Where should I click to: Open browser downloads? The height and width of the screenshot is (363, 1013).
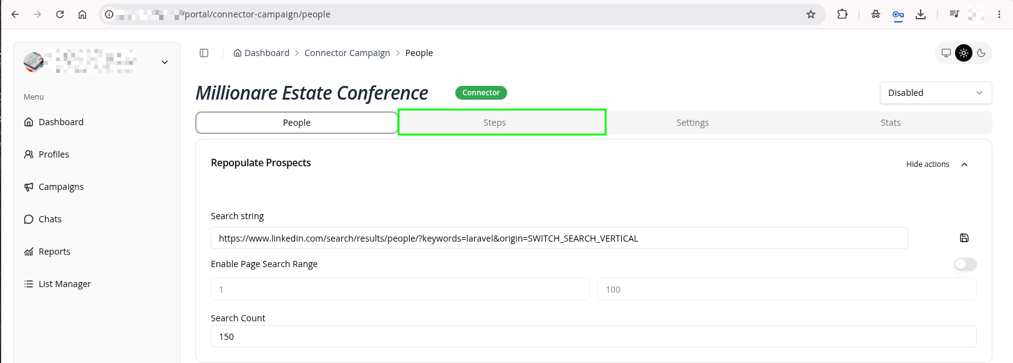921,14
